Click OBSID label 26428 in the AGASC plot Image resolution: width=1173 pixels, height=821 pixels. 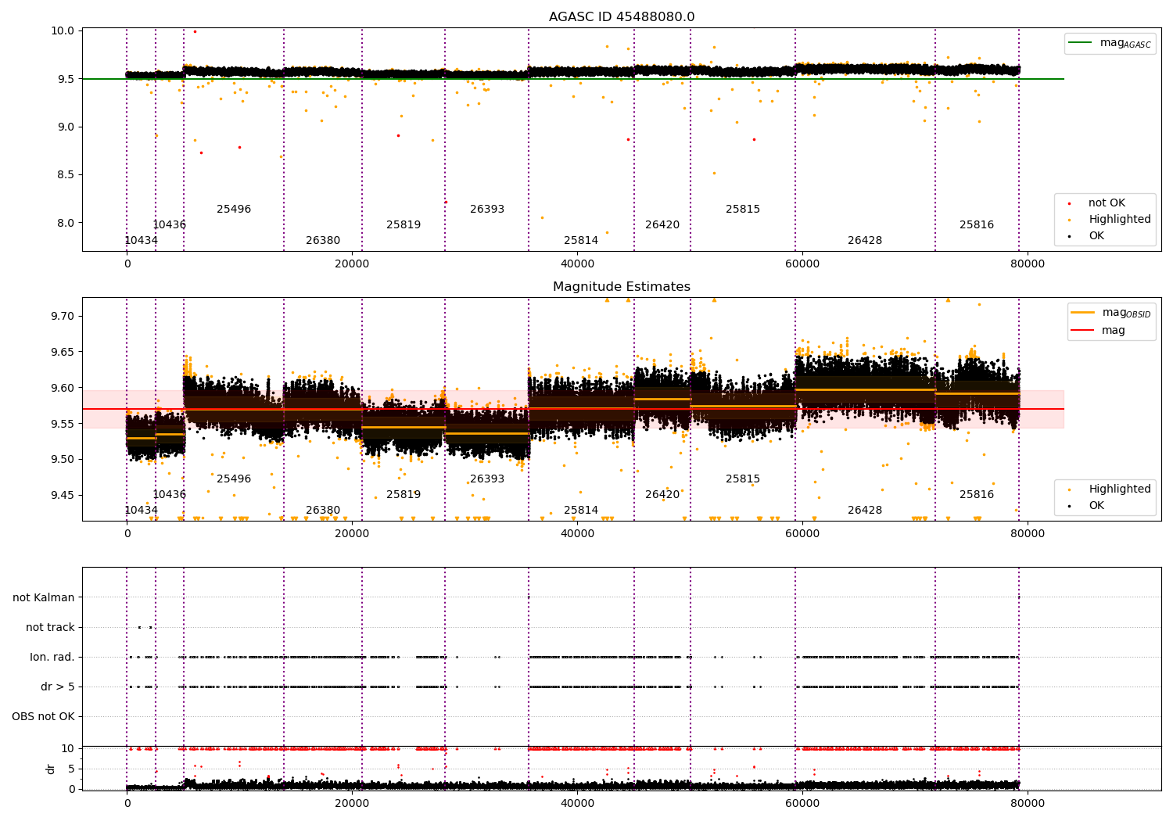tap(865, 241)
